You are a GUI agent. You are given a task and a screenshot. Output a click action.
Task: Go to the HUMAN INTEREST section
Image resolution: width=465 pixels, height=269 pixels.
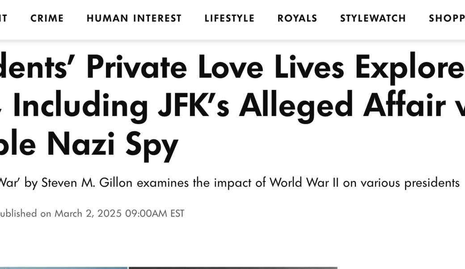134,18
